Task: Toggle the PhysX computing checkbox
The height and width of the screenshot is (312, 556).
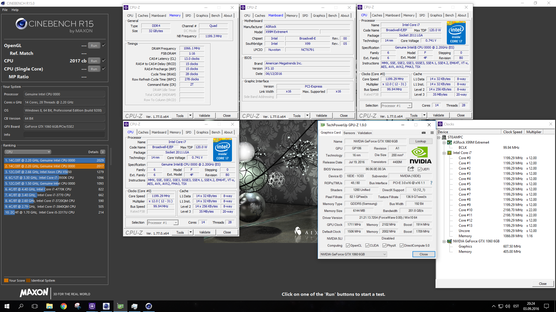Action: (x=384, y=246)
